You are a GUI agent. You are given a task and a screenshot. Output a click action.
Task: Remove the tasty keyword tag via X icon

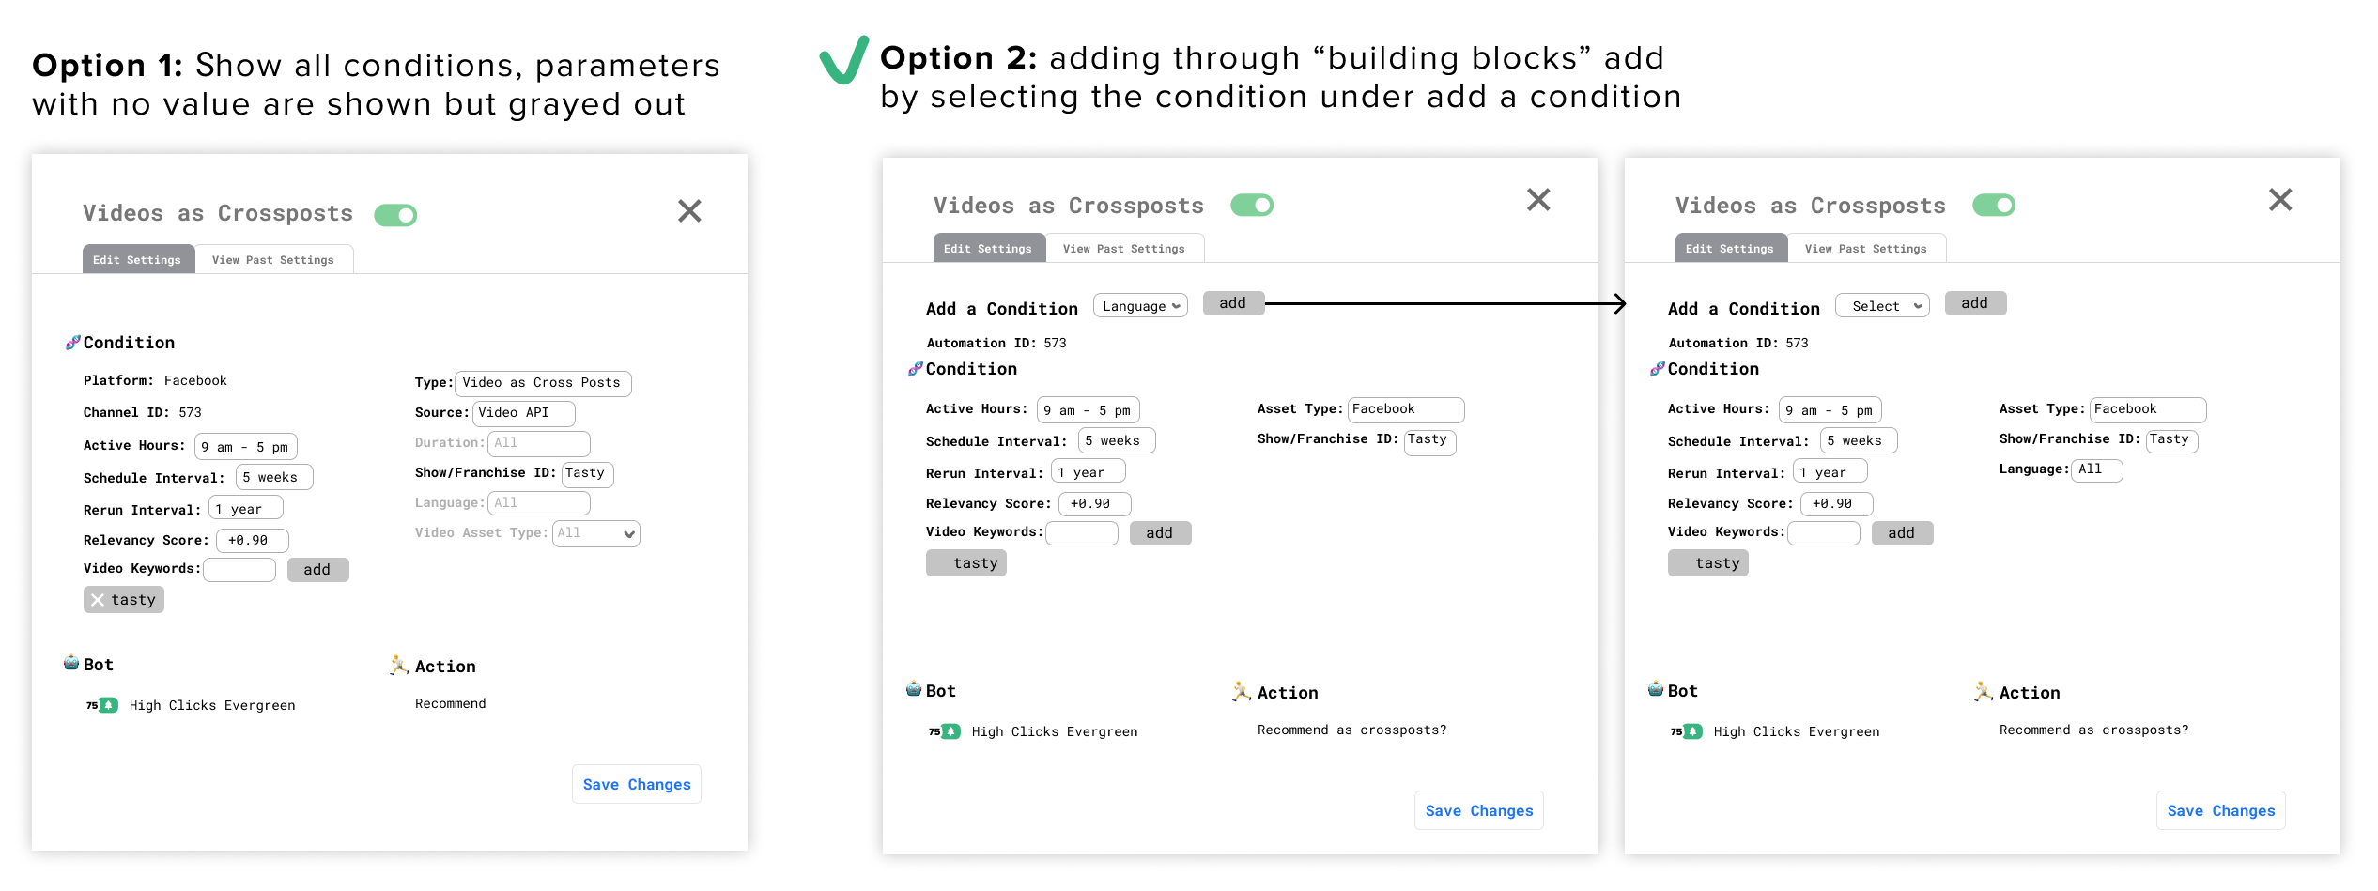tap(98, 600)
